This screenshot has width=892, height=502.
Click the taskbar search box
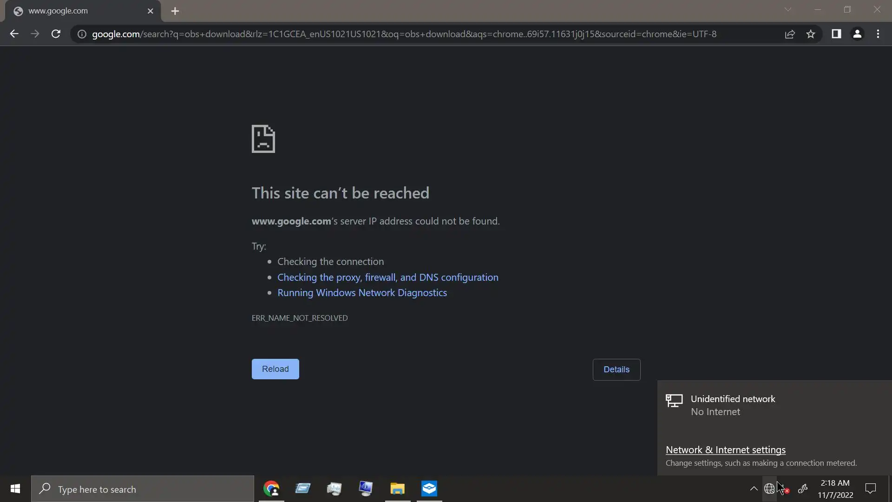142,489
